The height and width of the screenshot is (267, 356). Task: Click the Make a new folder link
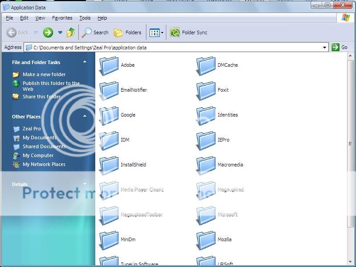(x=44, y=74)
